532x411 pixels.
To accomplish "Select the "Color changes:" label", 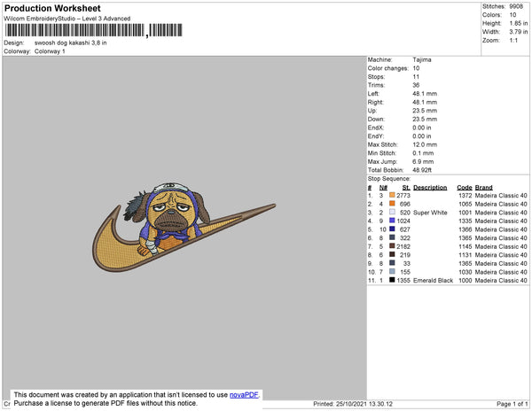I will [x=388, y=68].
